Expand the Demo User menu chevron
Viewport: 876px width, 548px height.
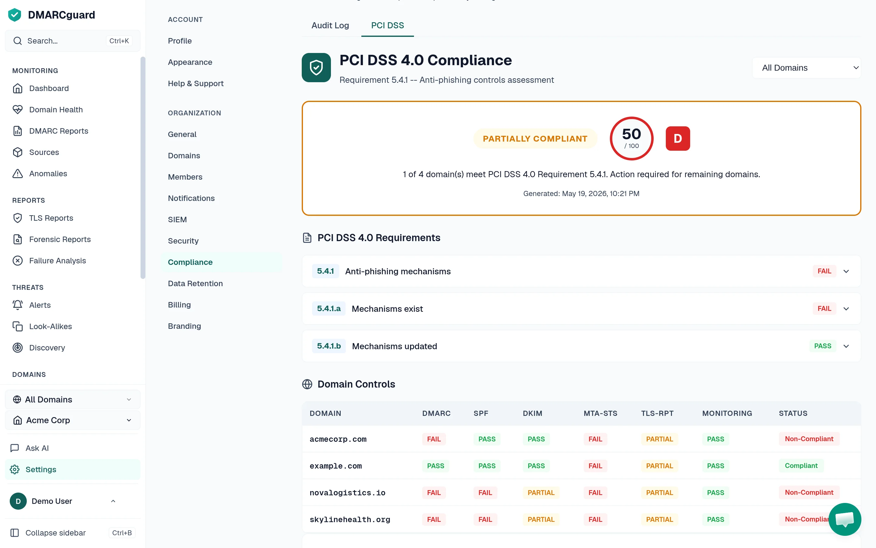(x=113, y=501)
